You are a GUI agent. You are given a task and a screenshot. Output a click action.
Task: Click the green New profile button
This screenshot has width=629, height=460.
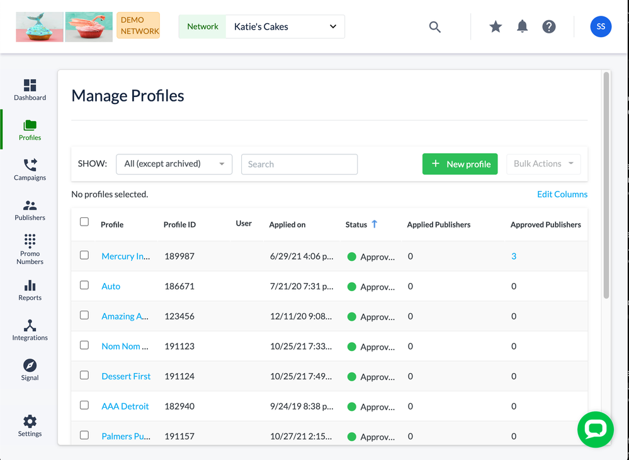click(x=460, y=164)
